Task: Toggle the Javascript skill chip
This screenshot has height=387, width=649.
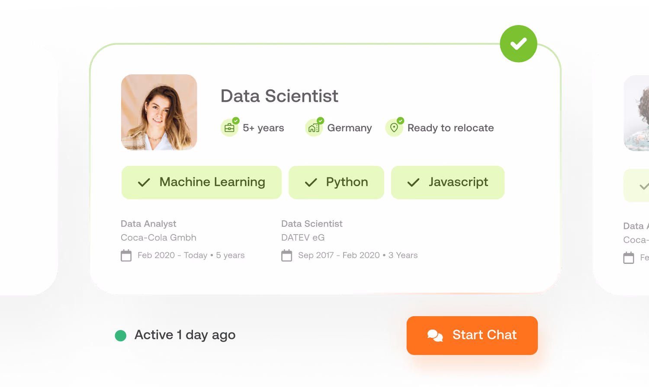Action: click(x=448, y=182)
